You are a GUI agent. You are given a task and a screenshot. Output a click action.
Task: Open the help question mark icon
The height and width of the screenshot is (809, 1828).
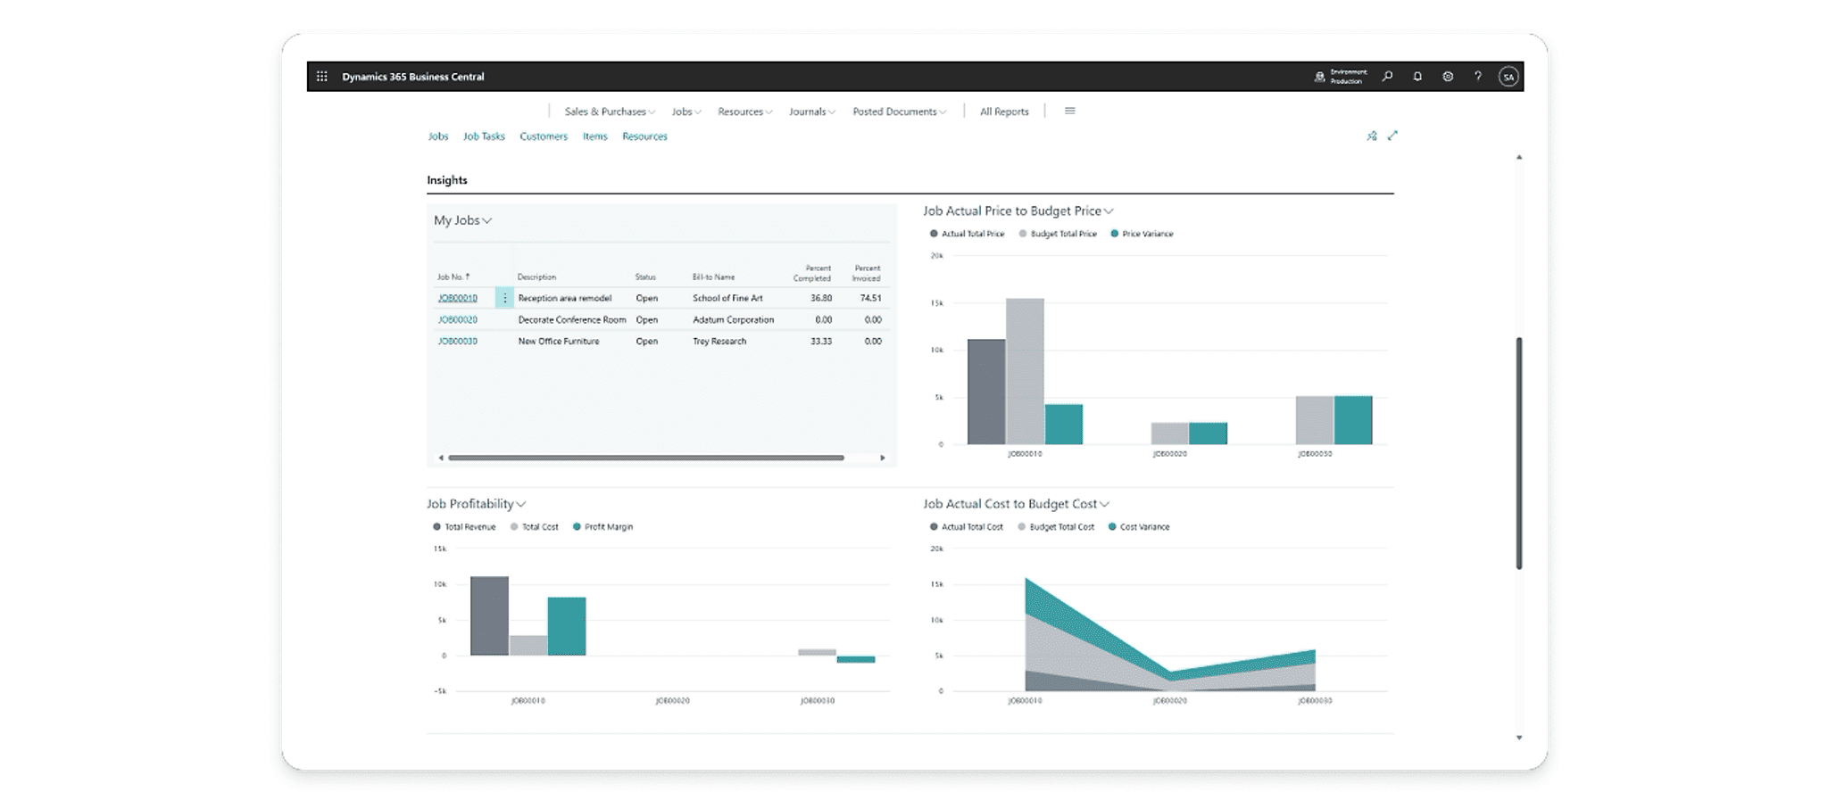[1478, 77]
